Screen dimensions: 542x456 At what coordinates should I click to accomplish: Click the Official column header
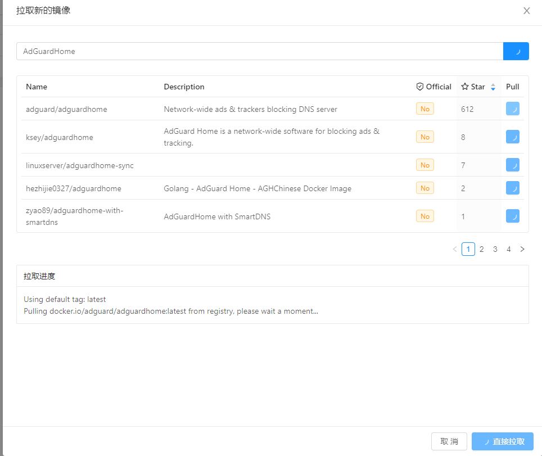coord(434,87)
